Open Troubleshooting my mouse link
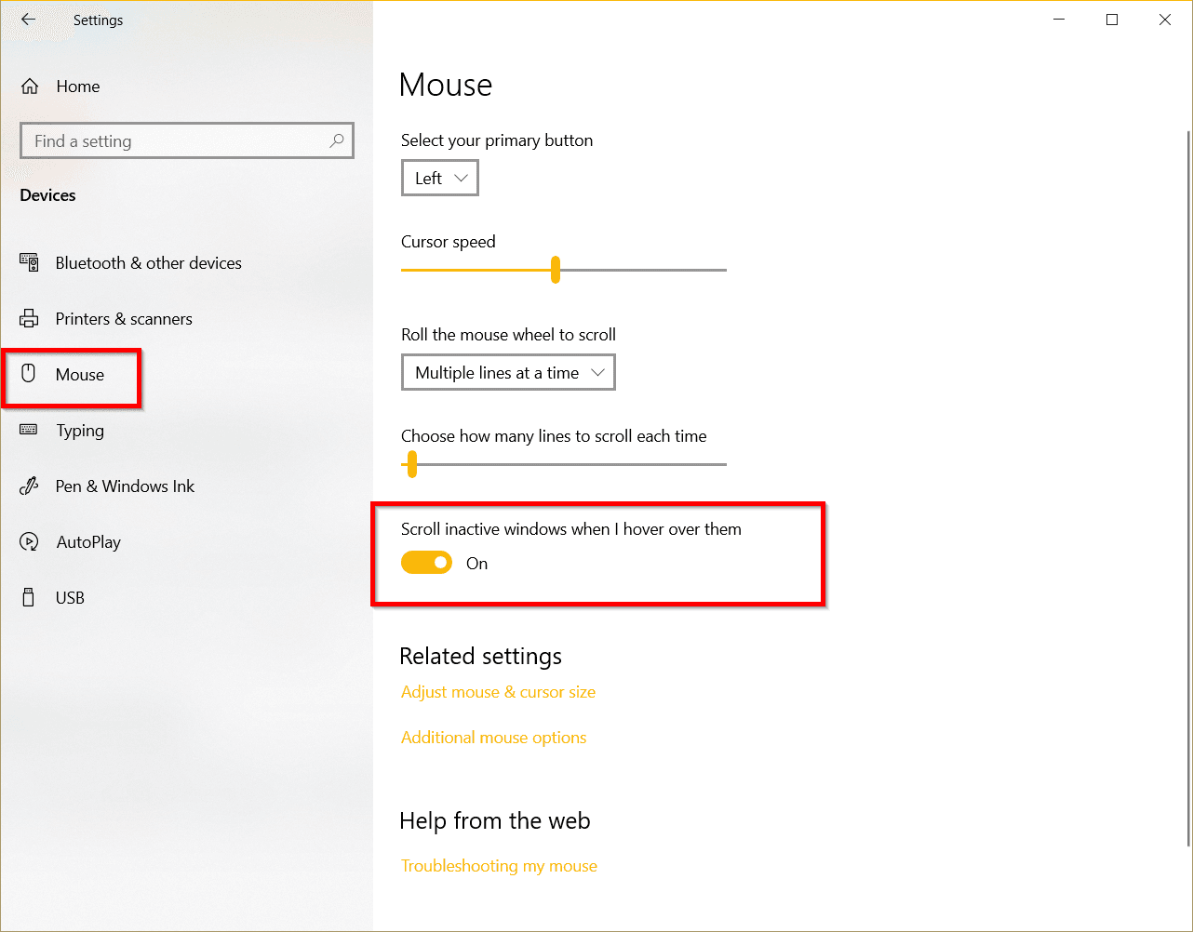 click(499, 865)
